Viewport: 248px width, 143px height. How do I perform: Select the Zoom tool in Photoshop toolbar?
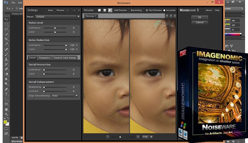click(6, 114)
